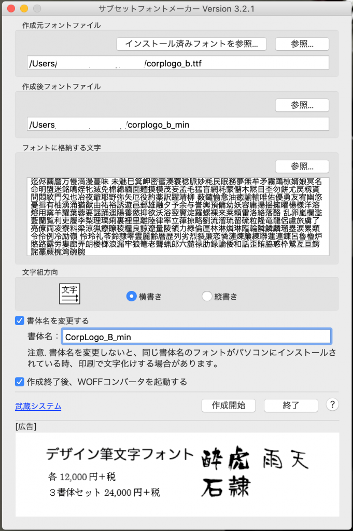Click the text direction icon
The width and height of the screenshot is (353, 531).
(x=69, y=294)
